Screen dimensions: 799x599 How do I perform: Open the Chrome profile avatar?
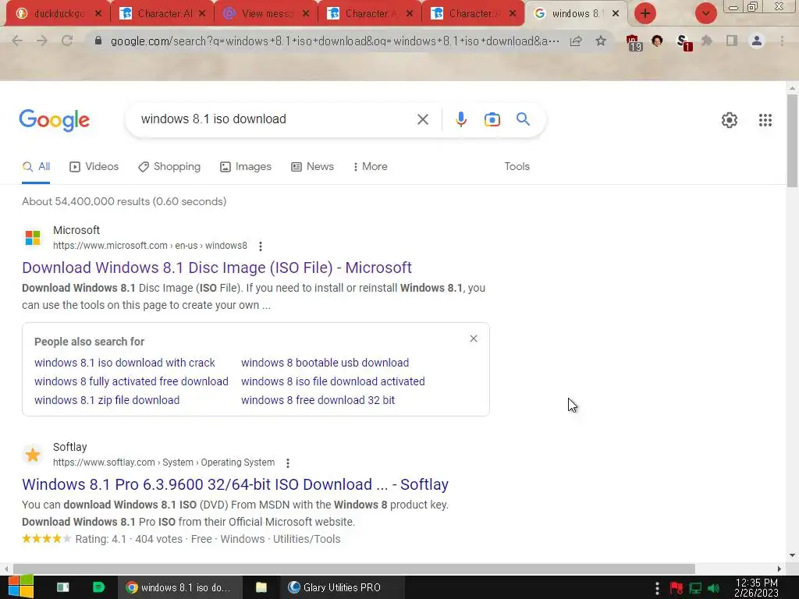coord(757,41)
